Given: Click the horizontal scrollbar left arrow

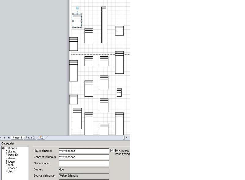Looking at the screenshot, I should click(127, 138).
